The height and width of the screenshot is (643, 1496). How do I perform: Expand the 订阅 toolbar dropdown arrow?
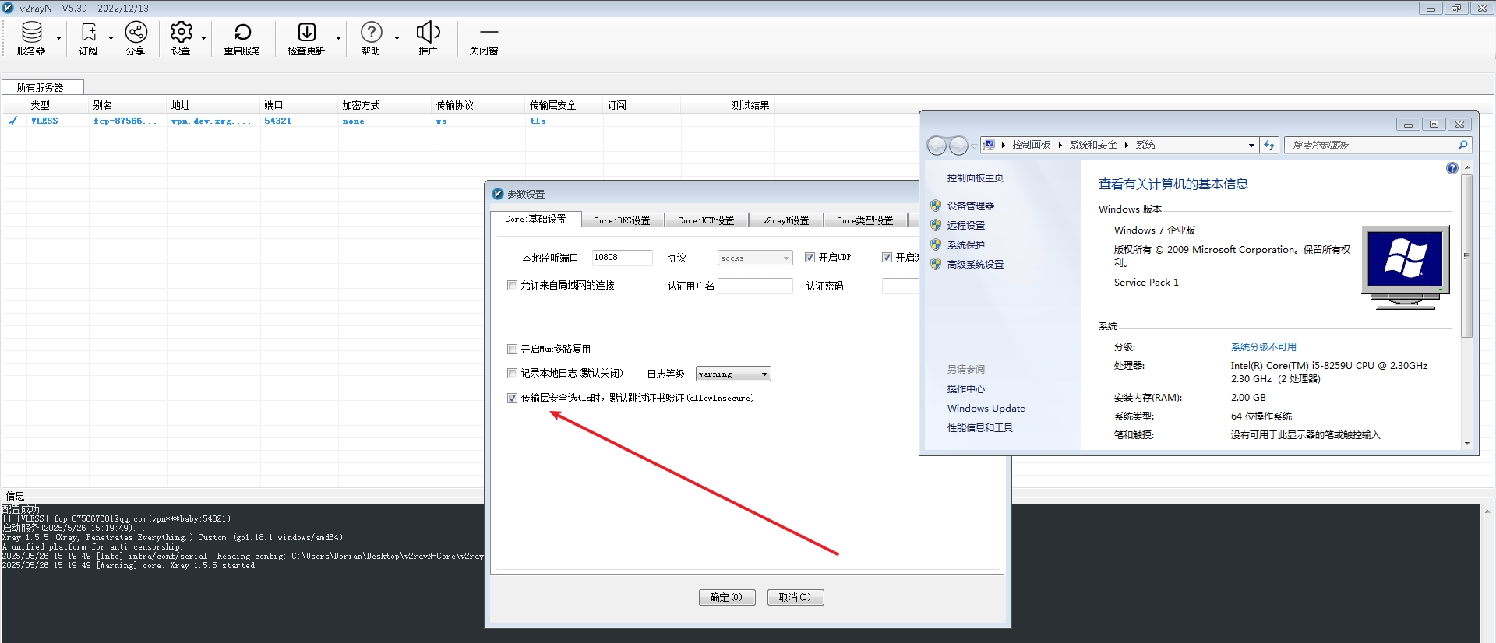coord(111,38)
